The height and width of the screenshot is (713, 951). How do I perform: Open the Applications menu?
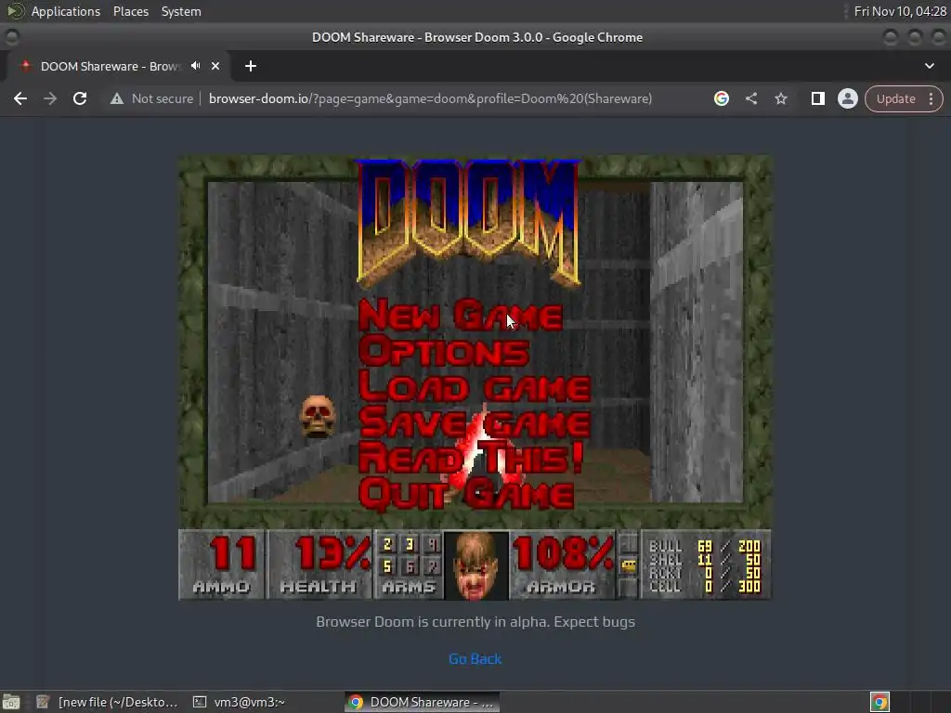click(x=66, y=11)
